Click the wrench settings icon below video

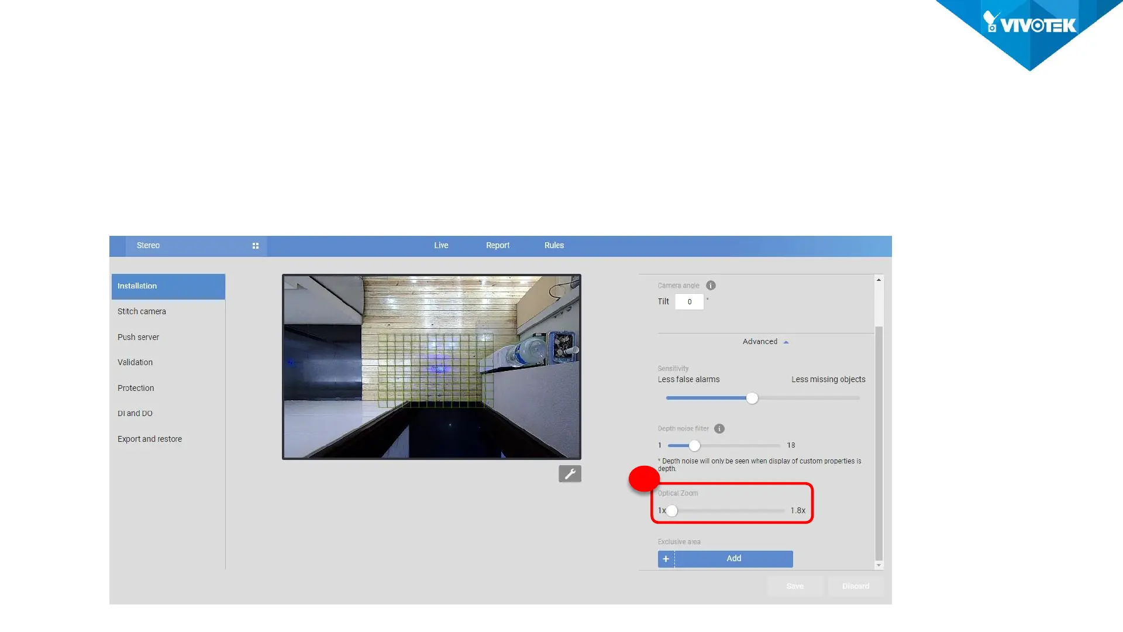[570, 474]
